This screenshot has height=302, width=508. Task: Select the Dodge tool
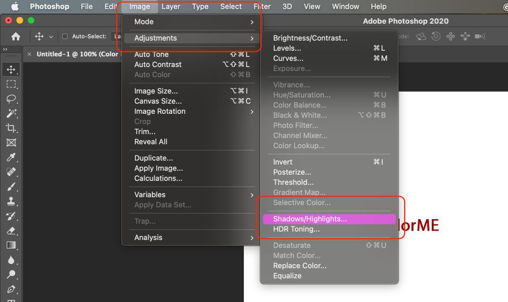[11, 274]
